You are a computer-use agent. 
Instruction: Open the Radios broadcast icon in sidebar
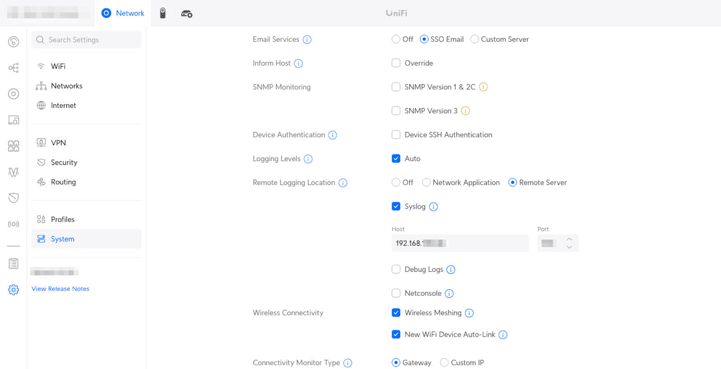[x=14, y=224]
